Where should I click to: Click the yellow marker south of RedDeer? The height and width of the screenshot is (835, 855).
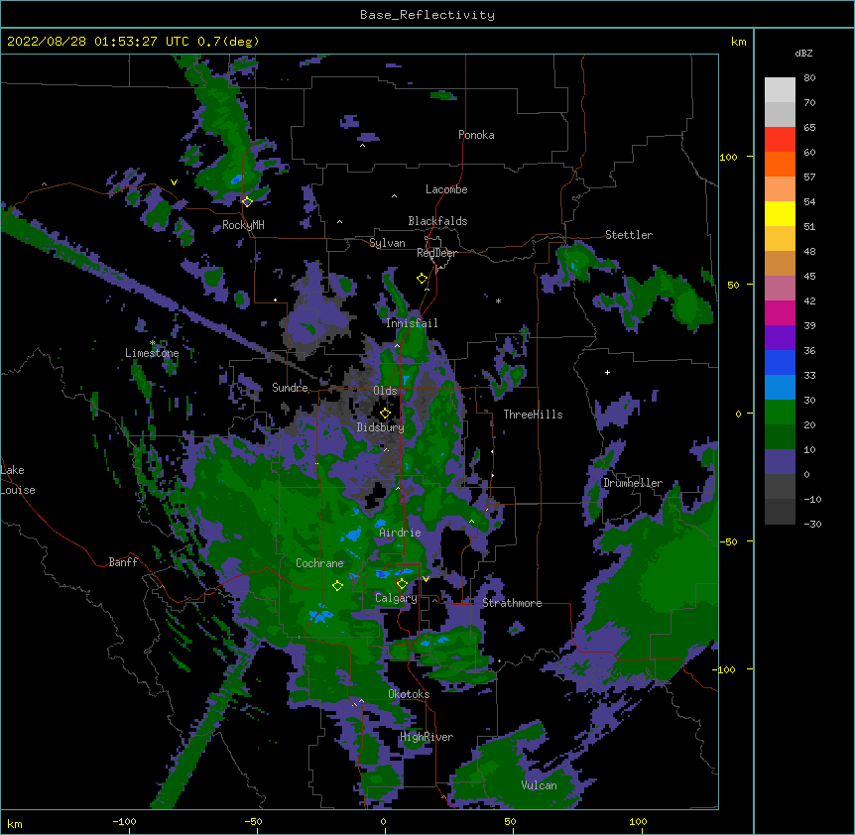pyautogui.click(x=422, y=279)
